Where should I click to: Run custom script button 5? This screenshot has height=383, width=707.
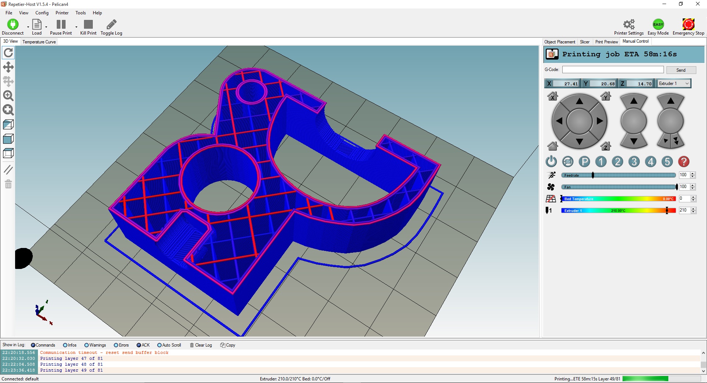[x=667, y=162]
